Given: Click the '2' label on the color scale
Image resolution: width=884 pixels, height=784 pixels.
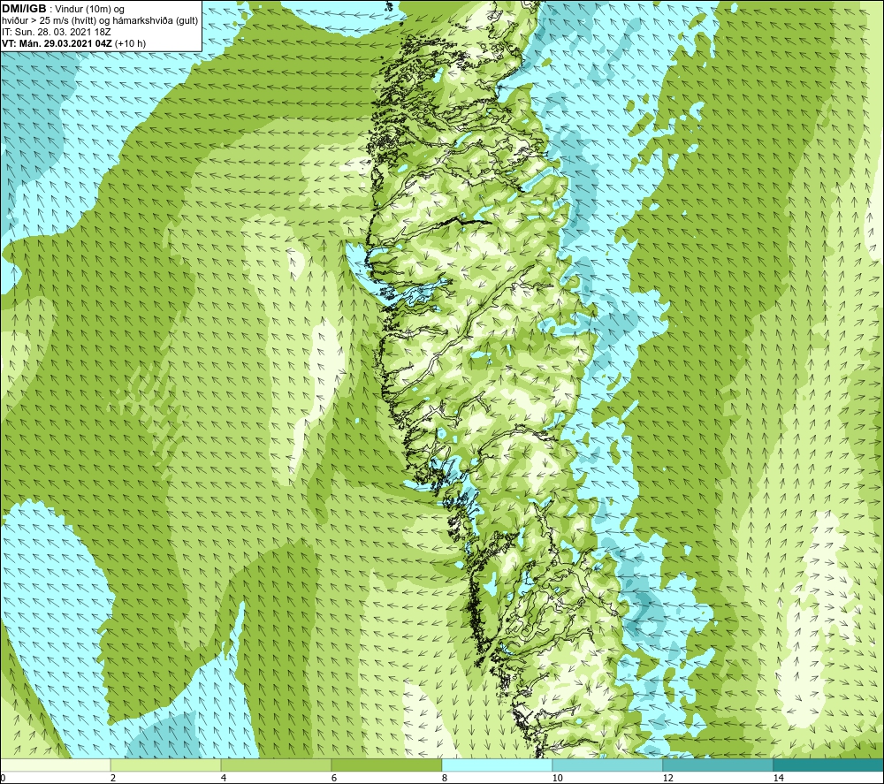Looking at the screenshot, I should point(113,778).
